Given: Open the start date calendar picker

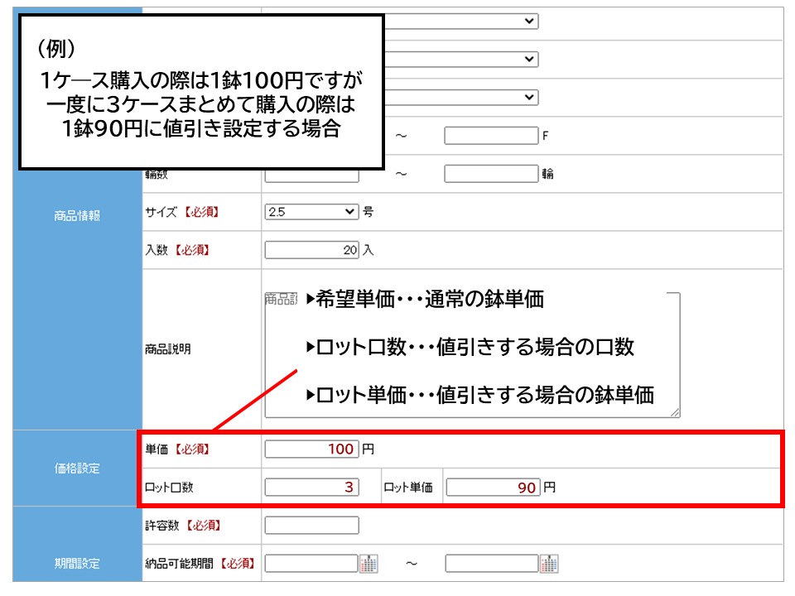Looking at the screenshot, I should click(x=369, y=564).
